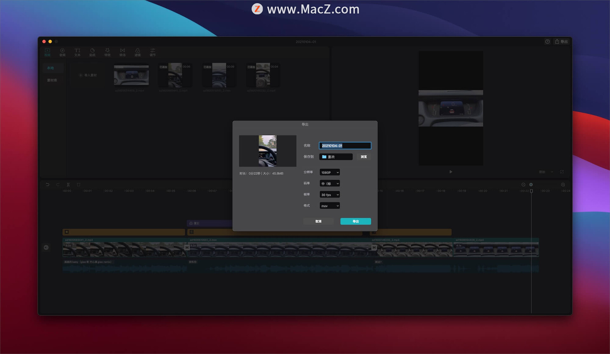The image size is (610, 354).
Task: Click the 取消 cancel button
Action: (x=318, y=221)
